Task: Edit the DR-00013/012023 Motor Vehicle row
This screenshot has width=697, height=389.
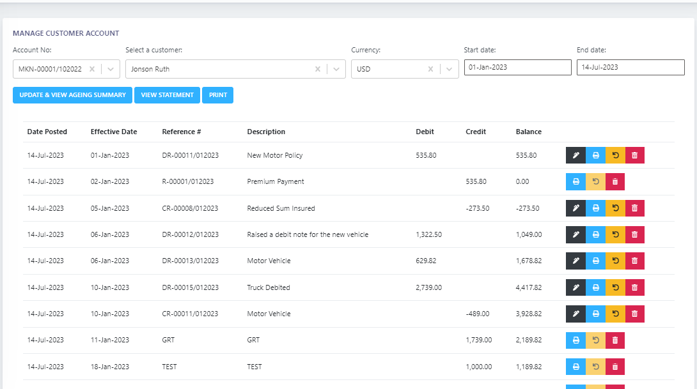Action: pos(576,261)
